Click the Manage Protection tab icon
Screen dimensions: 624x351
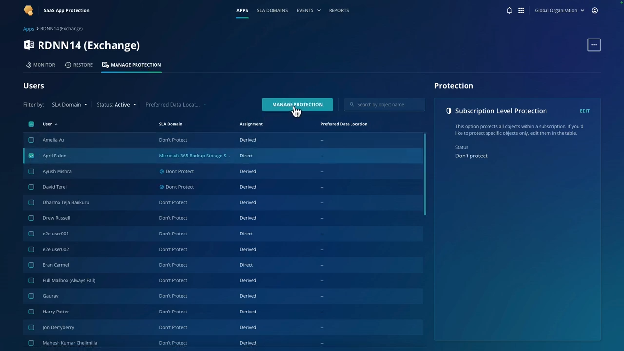tap(105, 65)
